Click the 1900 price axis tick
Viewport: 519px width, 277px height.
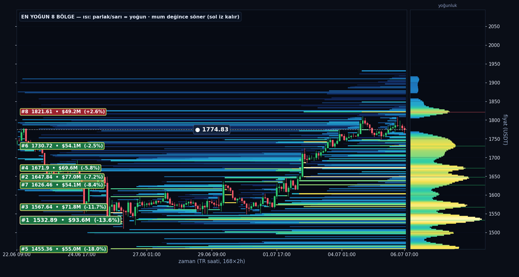click(494, 83)
